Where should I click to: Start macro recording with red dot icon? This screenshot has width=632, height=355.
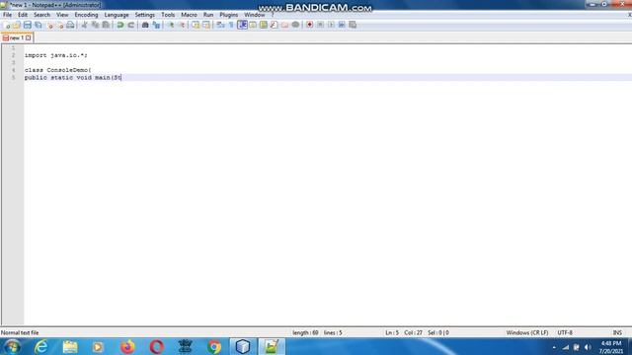click(x=309, y=25)
